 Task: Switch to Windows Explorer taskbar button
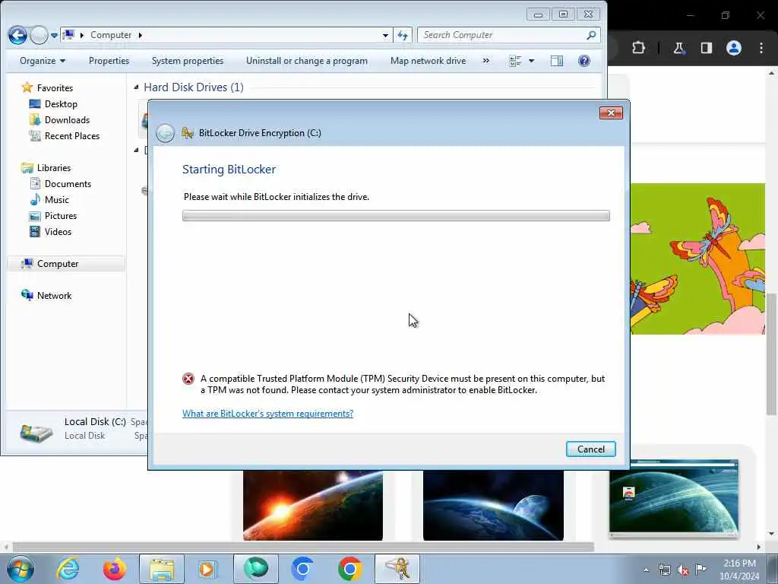[162, 569]
